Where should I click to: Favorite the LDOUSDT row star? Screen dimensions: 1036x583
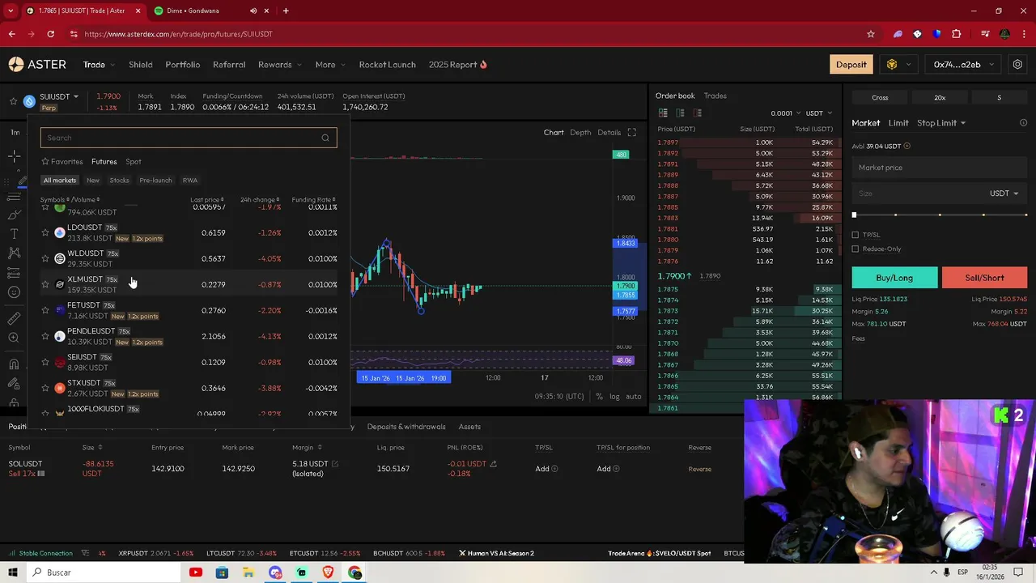coord(45,232)
